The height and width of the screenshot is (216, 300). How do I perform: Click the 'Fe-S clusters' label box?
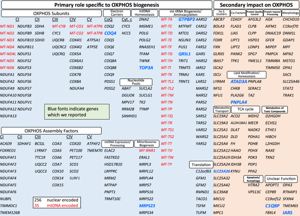(222, 13)
